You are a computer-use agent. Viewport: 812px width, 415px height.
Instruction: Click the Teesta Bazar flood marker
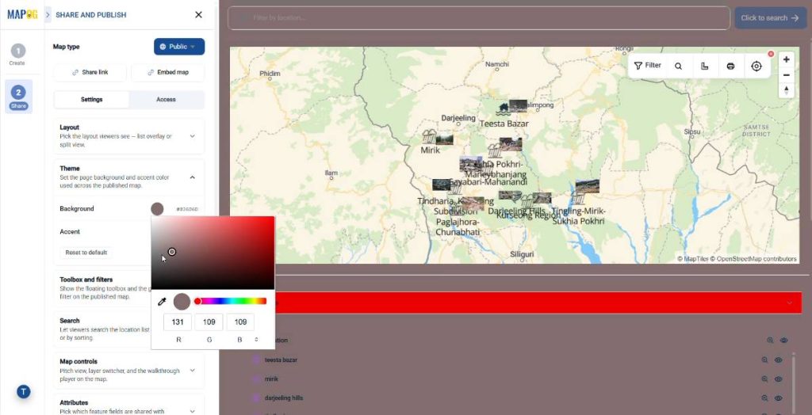click(502, 109)
